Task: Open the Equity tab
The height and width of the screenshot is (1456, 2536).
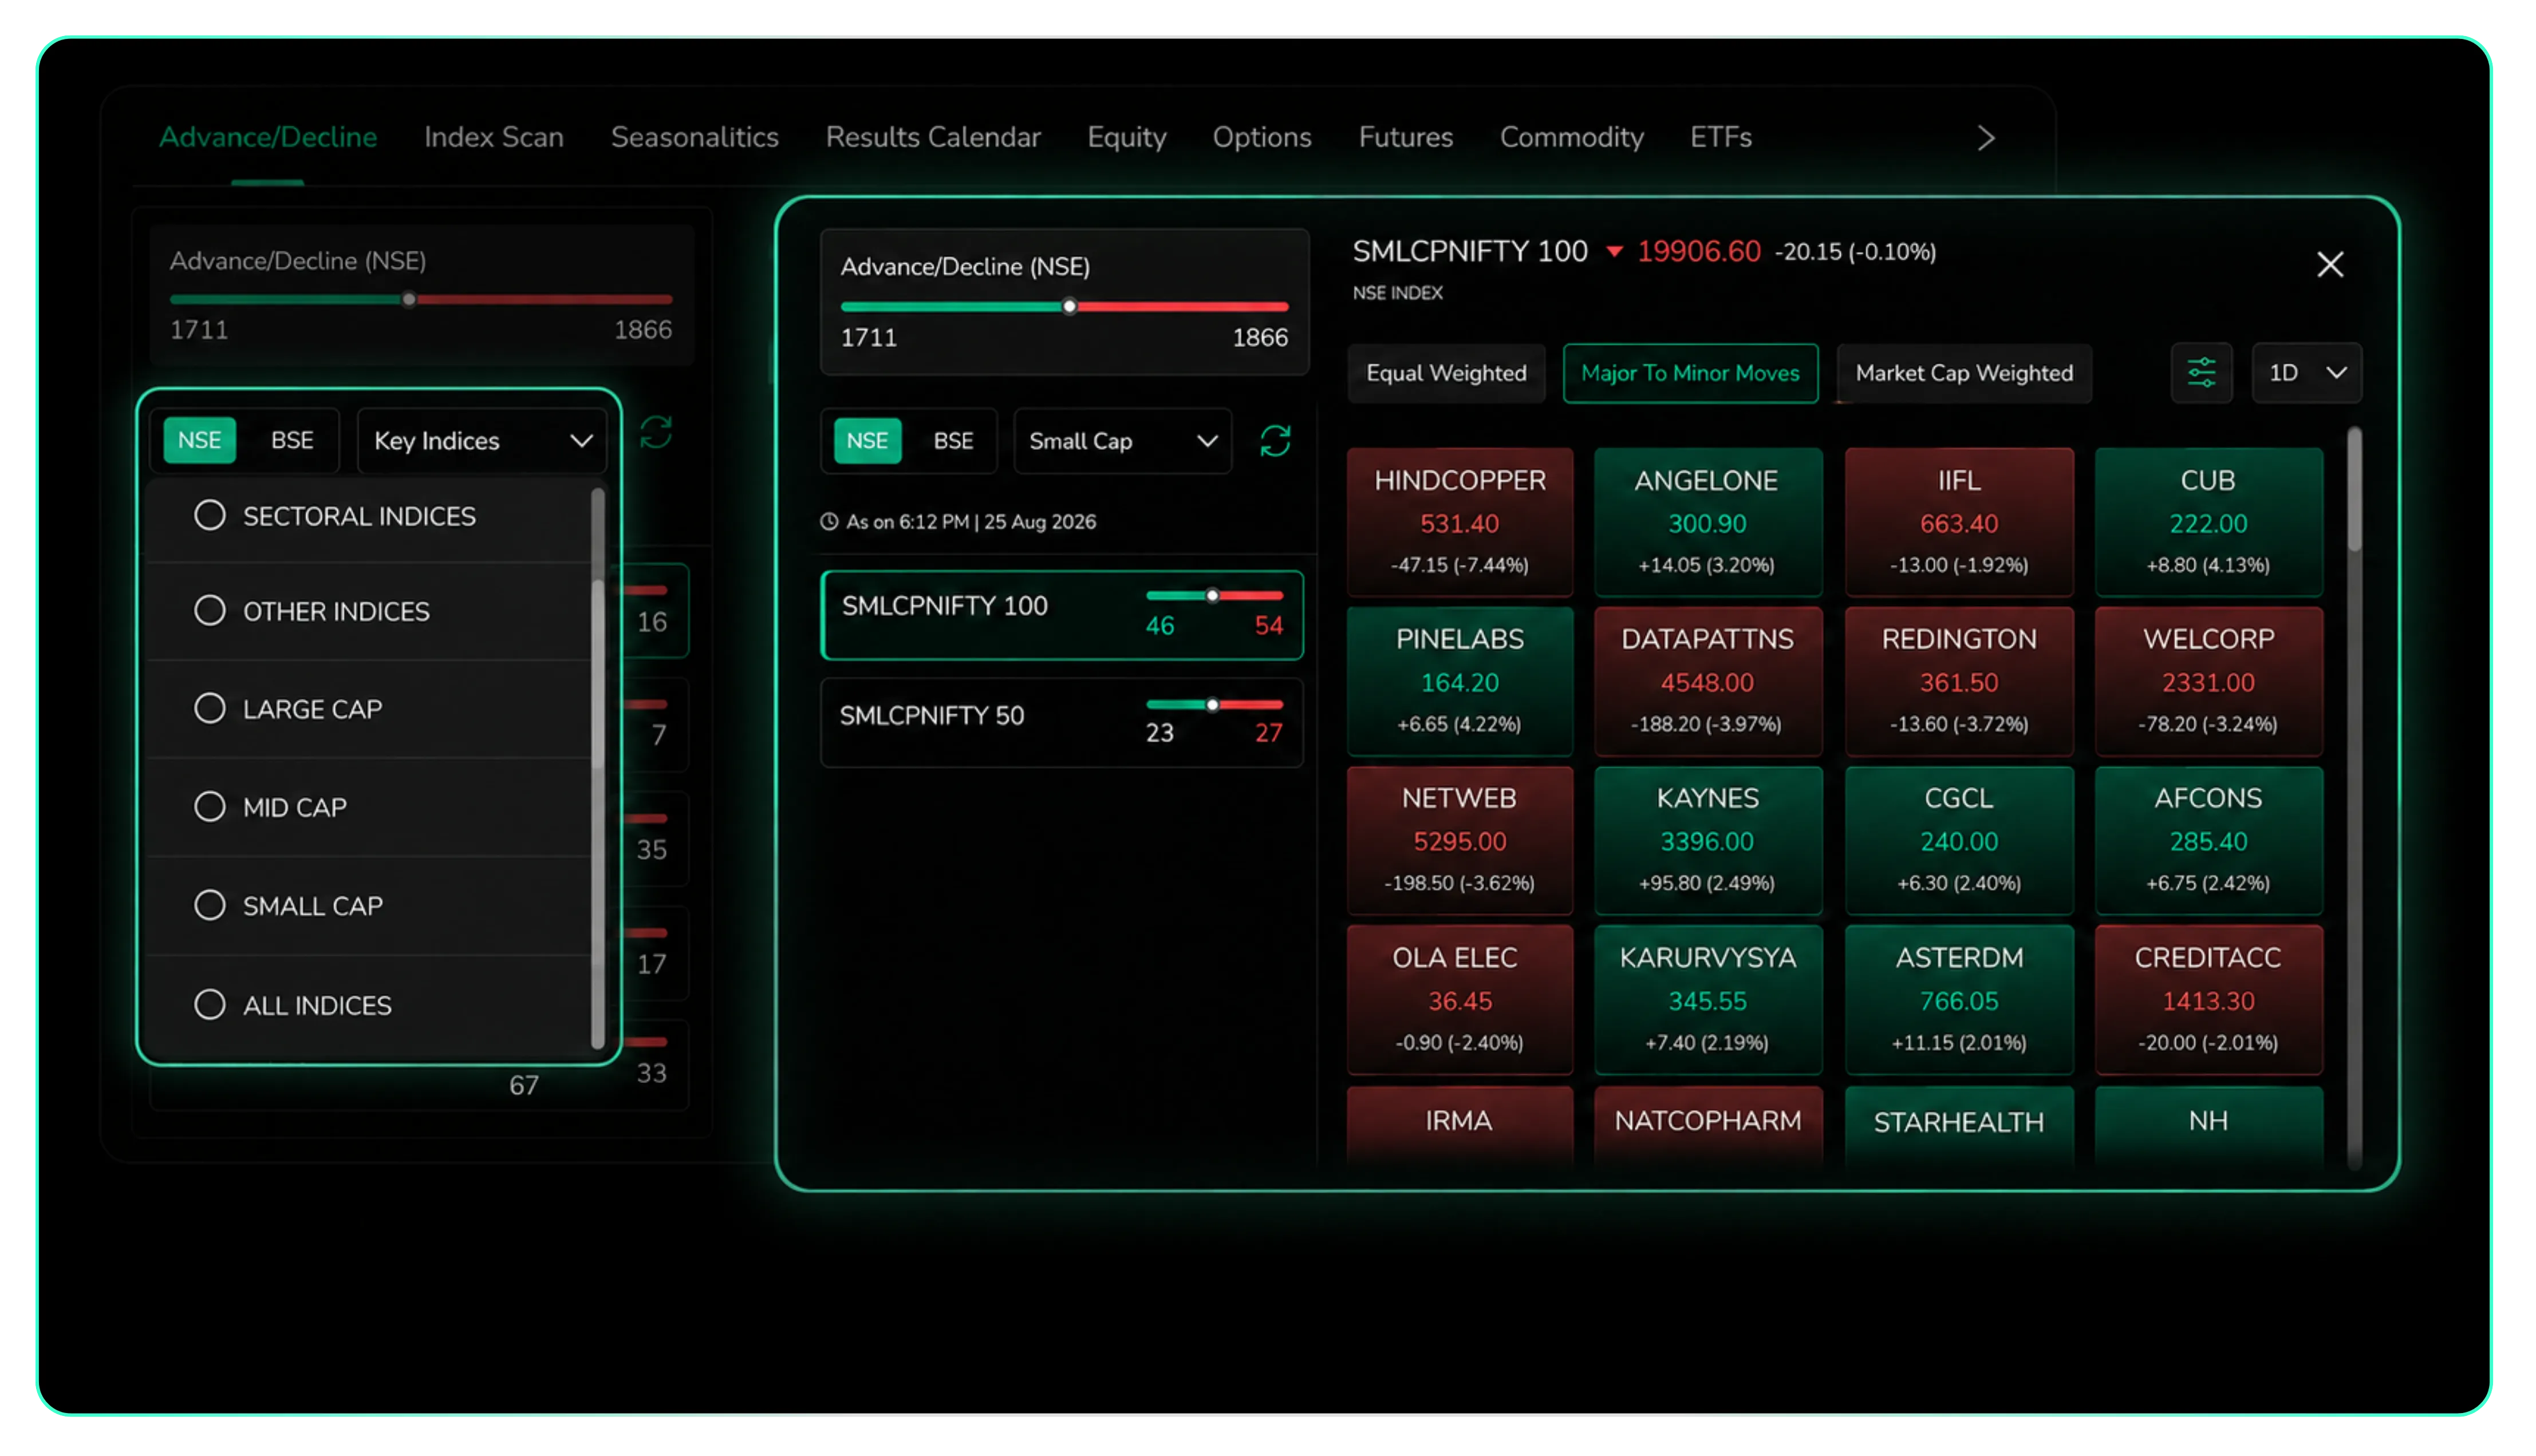Action: tap(1126, 137)
